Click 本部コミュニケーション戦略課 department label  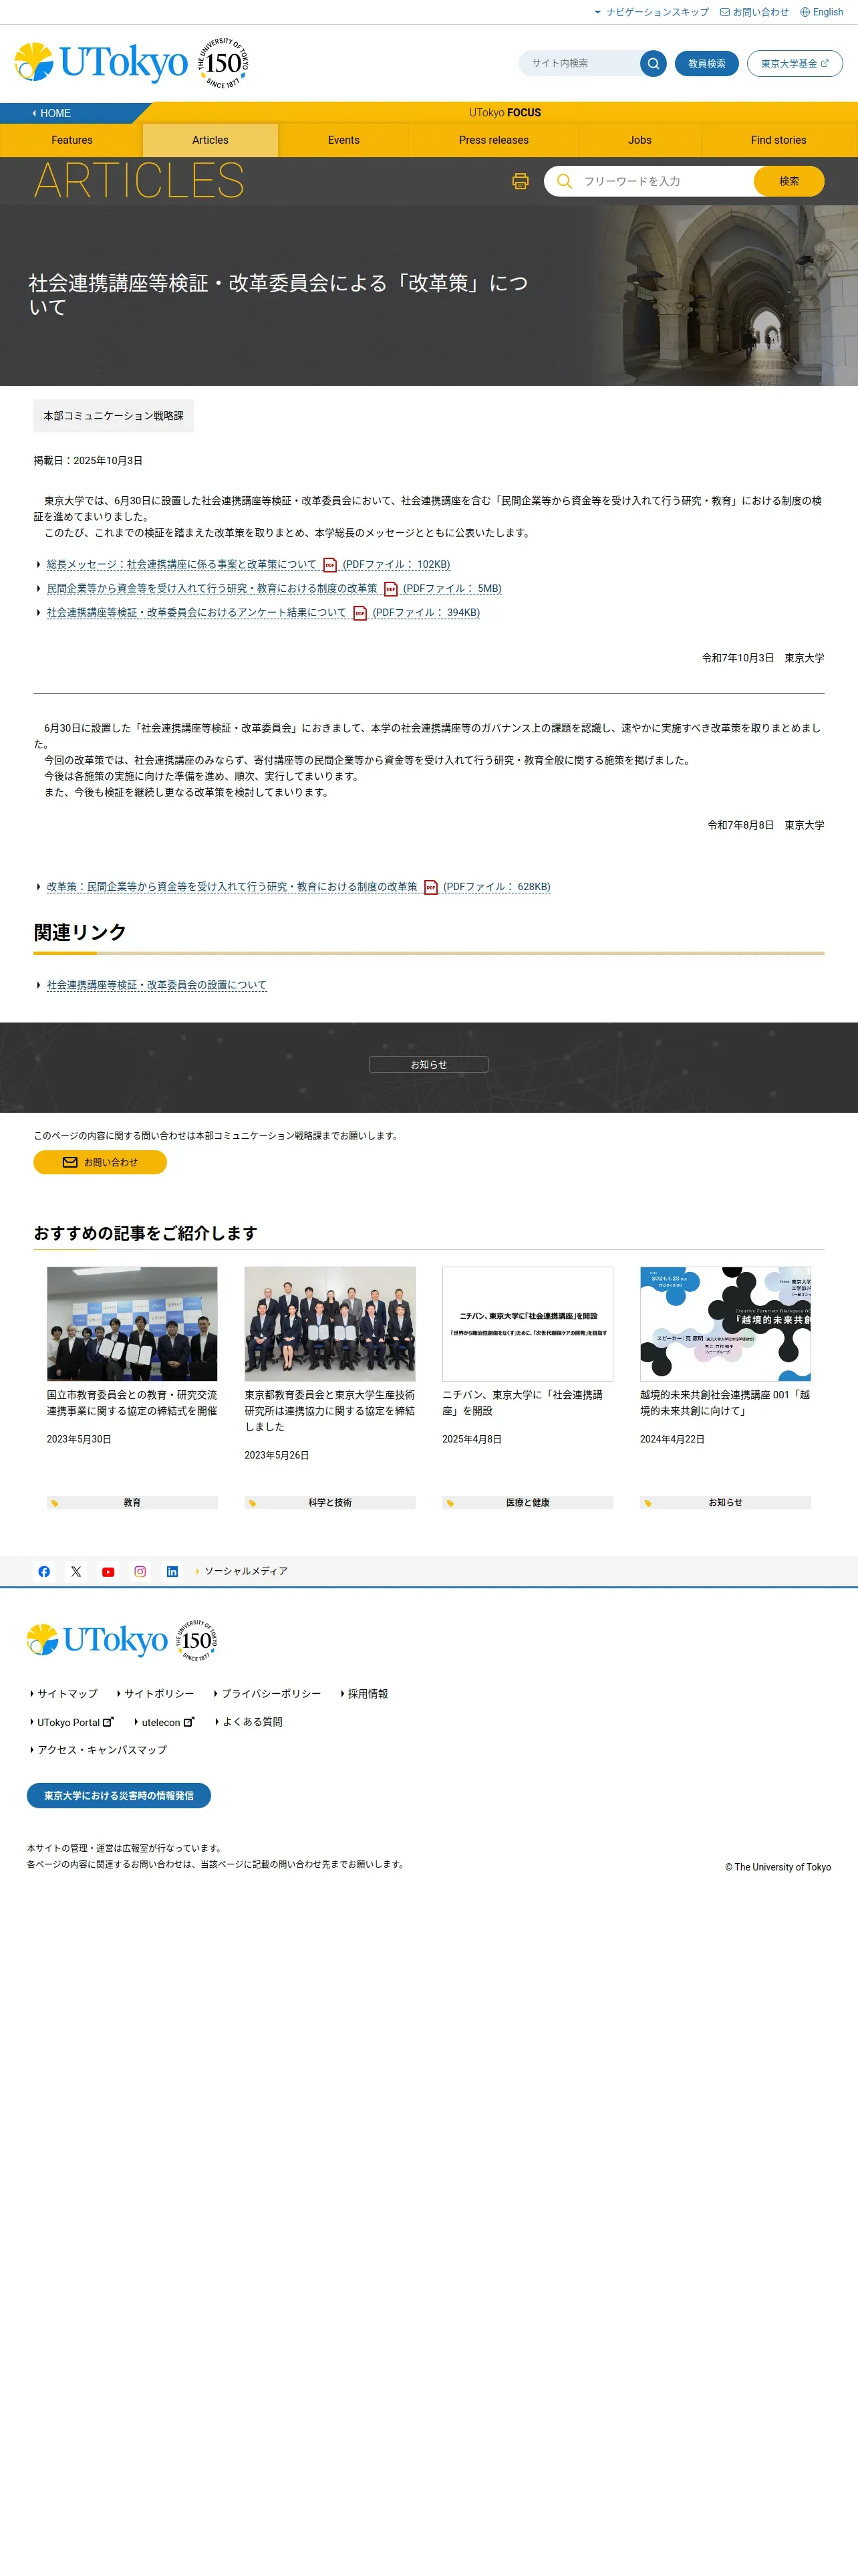point(113,416)
